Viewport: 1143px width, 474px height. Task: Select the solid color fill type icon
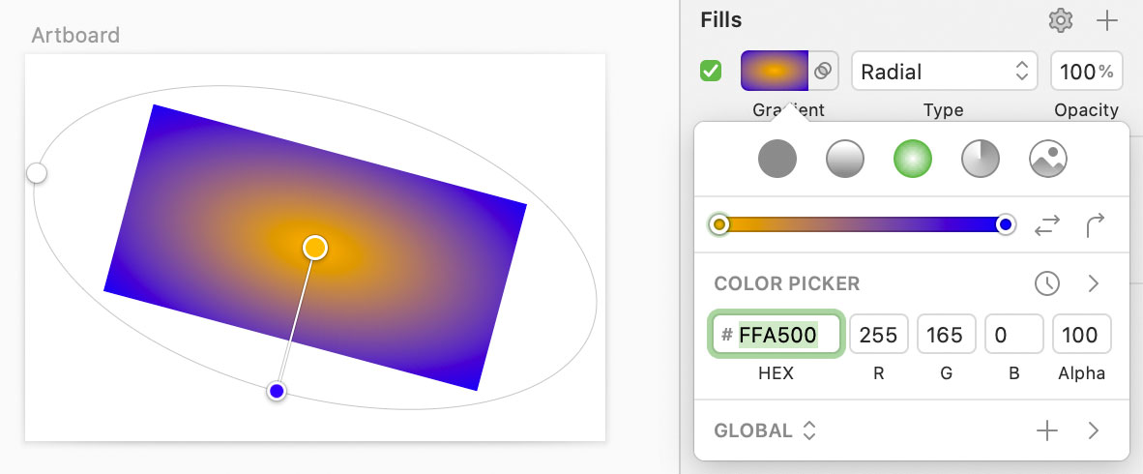click(x=777, y=158)
